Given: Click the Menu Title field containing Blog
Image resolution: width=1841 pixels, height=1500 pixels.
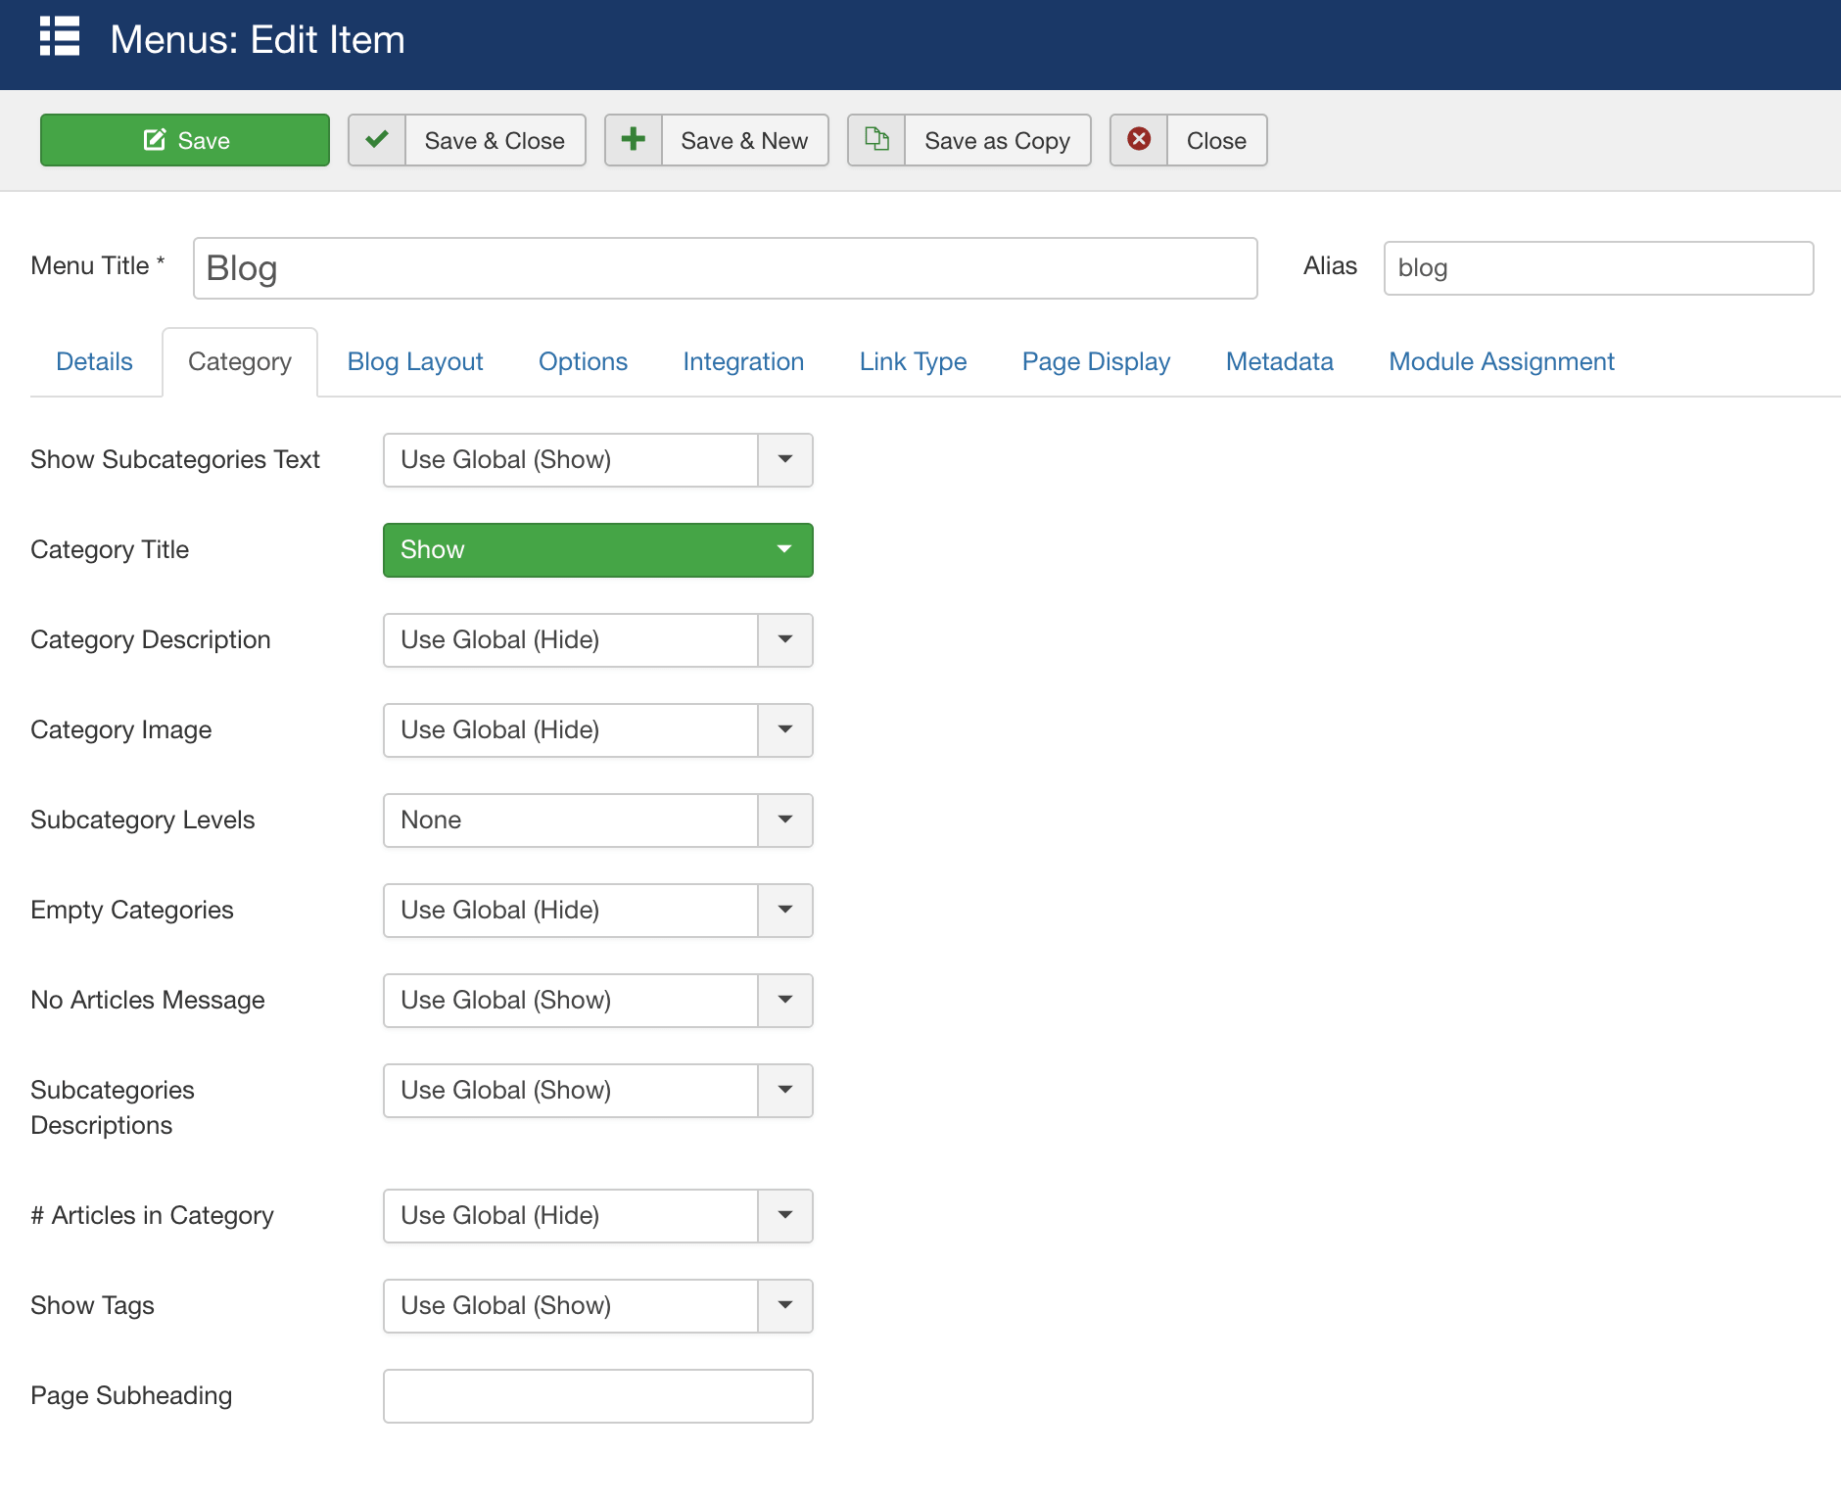Looking at the screenshot, I should (725, 268).
